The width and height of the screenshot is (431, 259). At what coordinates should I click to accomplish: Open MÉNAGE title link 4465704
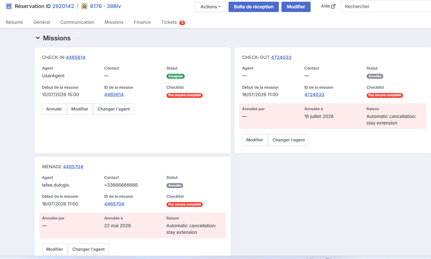73,167
